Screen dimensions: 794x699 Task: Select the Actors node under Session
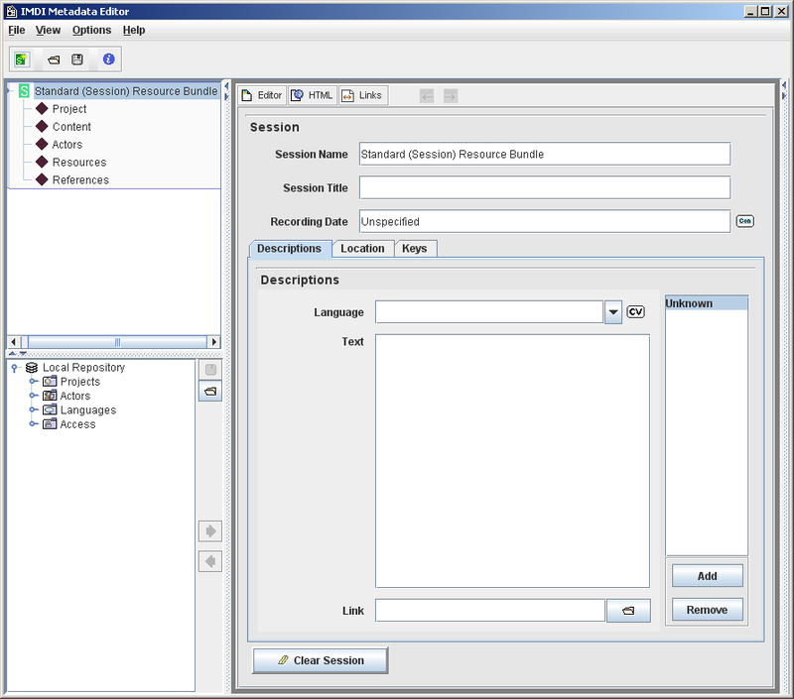pos(66,144)
